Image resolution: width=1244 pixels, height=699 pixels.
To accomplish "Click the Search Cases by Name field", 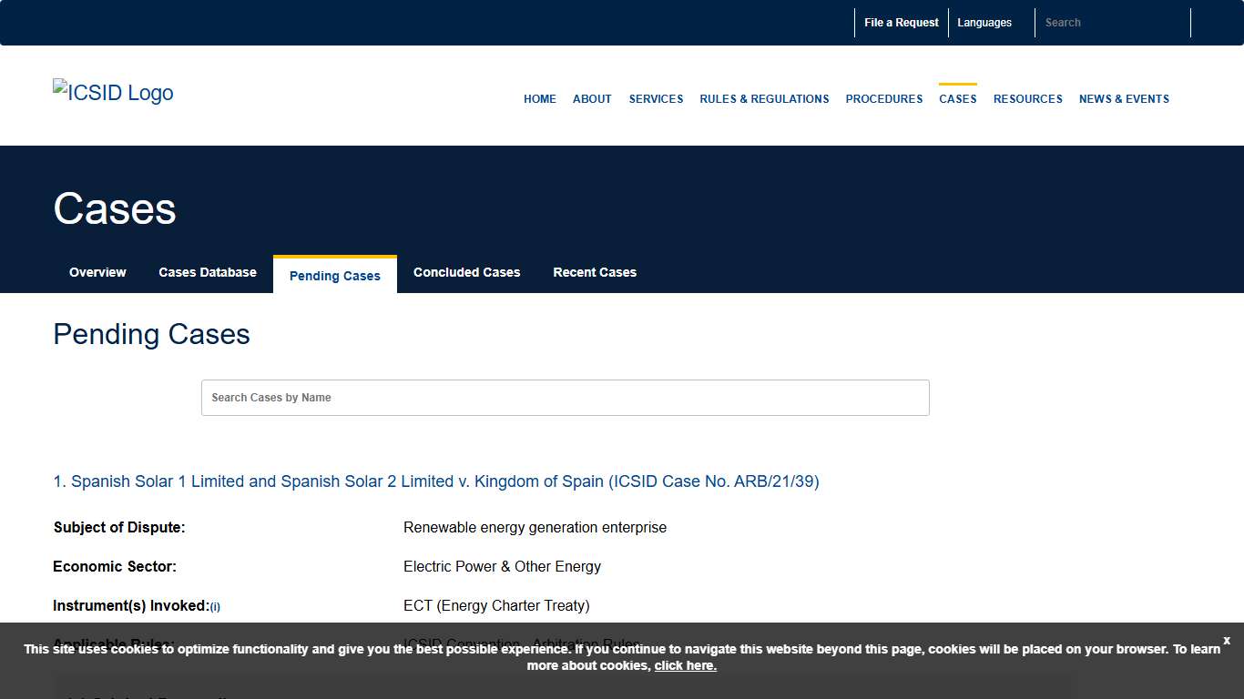I will [x=565, y=398].
